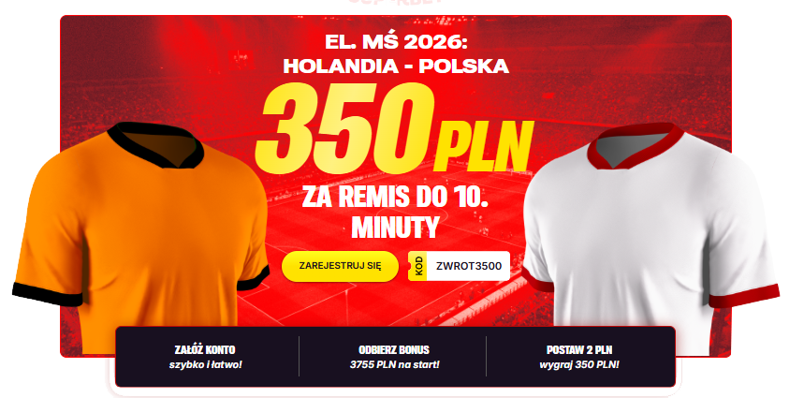The image size is (804, 398).
Task: Click the '3755 PLN na start!' text
Action: [394, 365]
